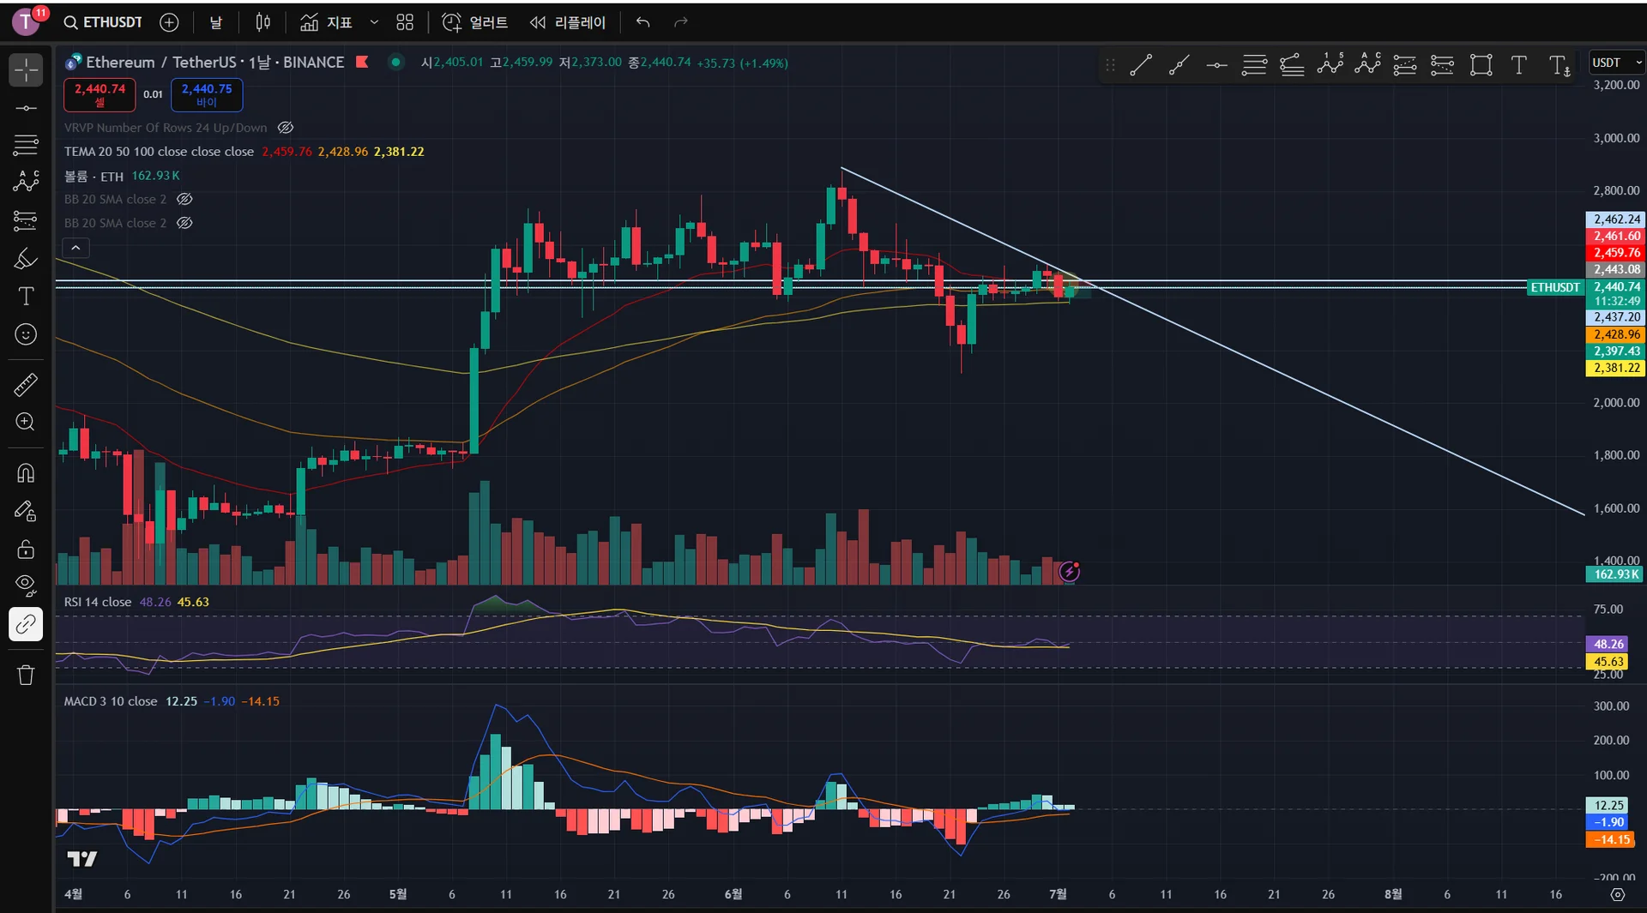Select the crosshair cursor tool
The height and width of the screenshot is (913, 1647).
click(26, 69)
